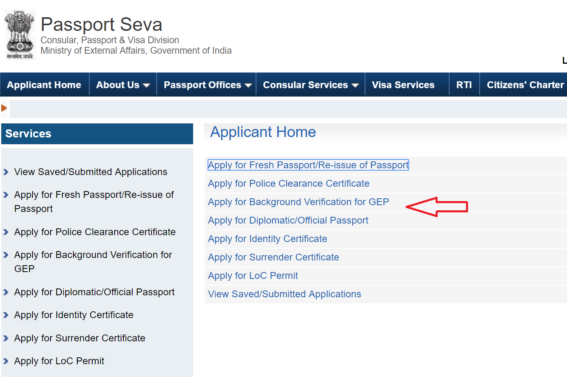Open the RTI menu item

point(464,85)
